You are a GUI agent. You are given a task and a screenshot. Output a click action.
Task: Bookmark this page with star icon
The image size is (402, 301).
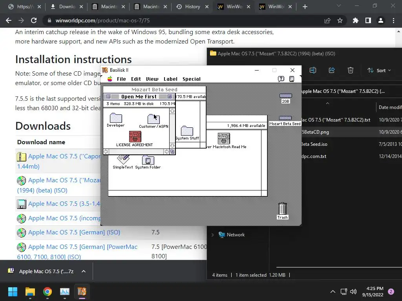click(x=340, y=20)
